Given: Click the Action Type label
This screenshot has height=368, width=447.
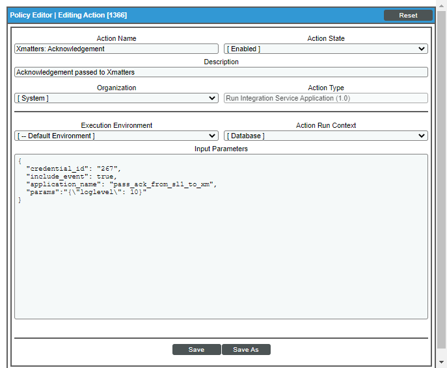Looking at the screenshot, I should [326, 88].
